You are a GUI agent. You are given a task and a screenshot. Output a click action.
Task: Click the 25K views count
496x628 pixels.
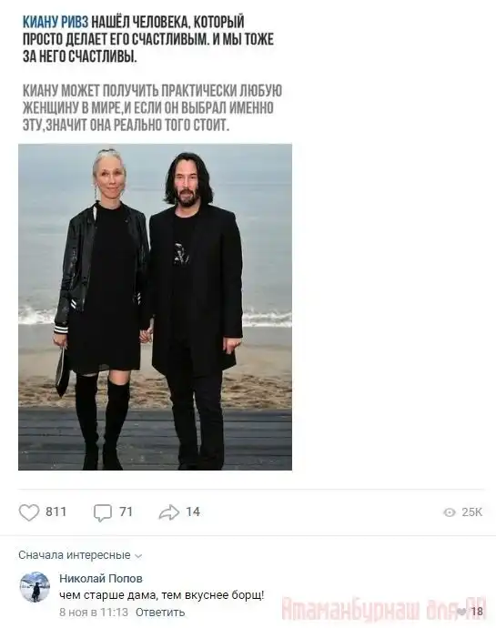point(471,512)
